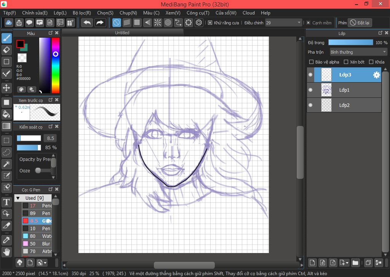Open the Pha trộn blend mode dropdown
The width and height of the screenshot is (390, 277).
click(x=358, y=52)
